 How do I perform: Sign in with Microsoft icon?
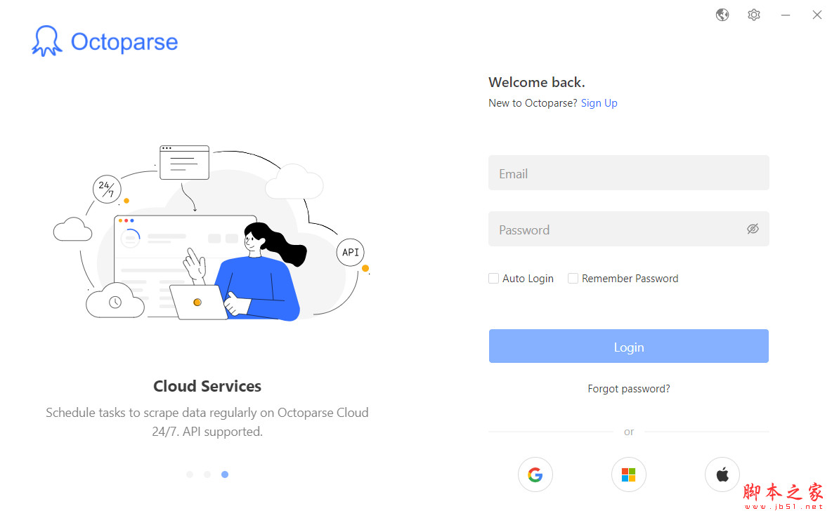pyautogui.click(x=628, y=475)
